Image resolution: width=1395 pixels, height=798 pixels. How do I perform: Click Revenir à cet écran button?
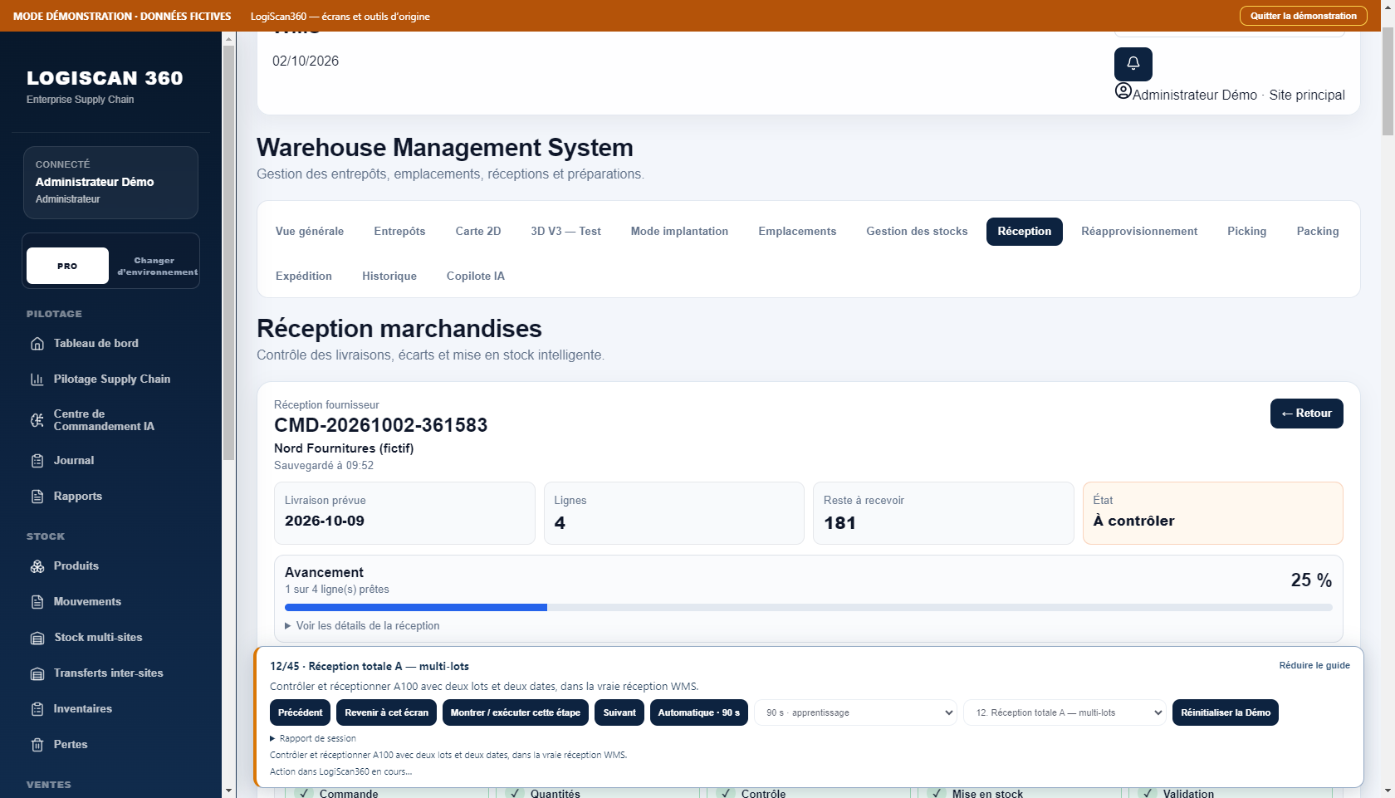[387, 712]
